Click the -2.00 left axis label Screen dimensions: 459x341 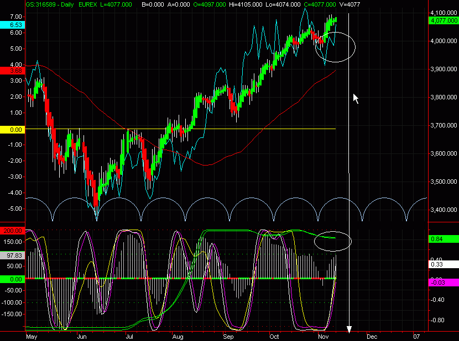coord(14,161)
